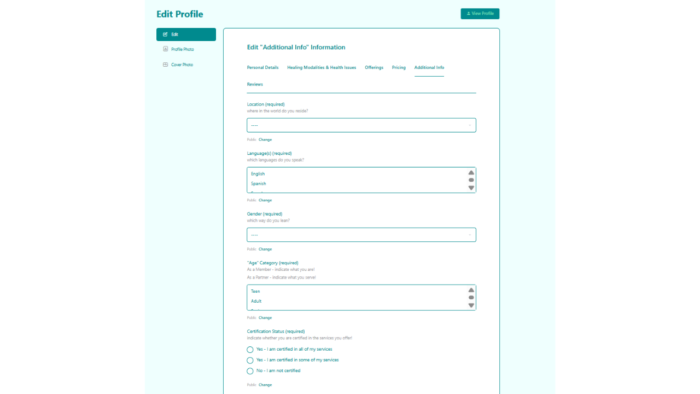This screenshot has height=394, width=700.
Task: Choose 'No - I am not certified'
Action: point(250,371)
